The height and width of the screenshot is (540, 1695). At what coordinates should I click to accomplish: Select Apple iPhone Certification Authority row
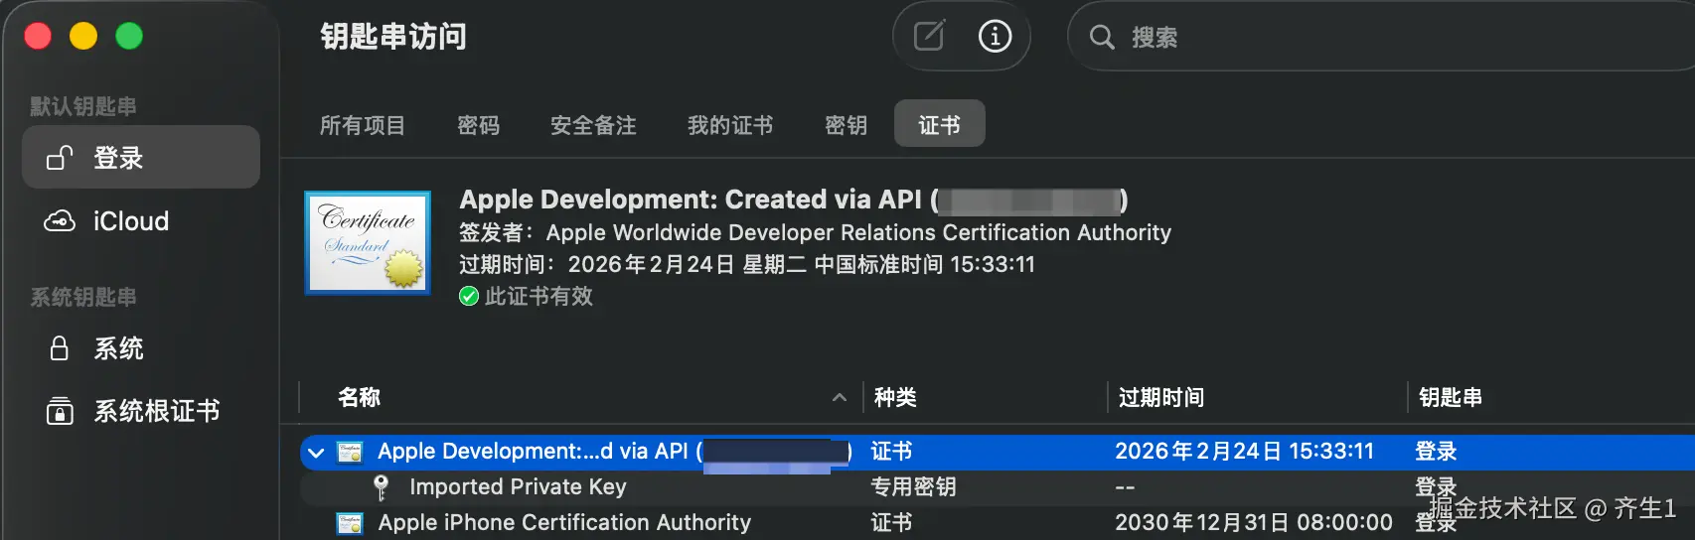998,523
